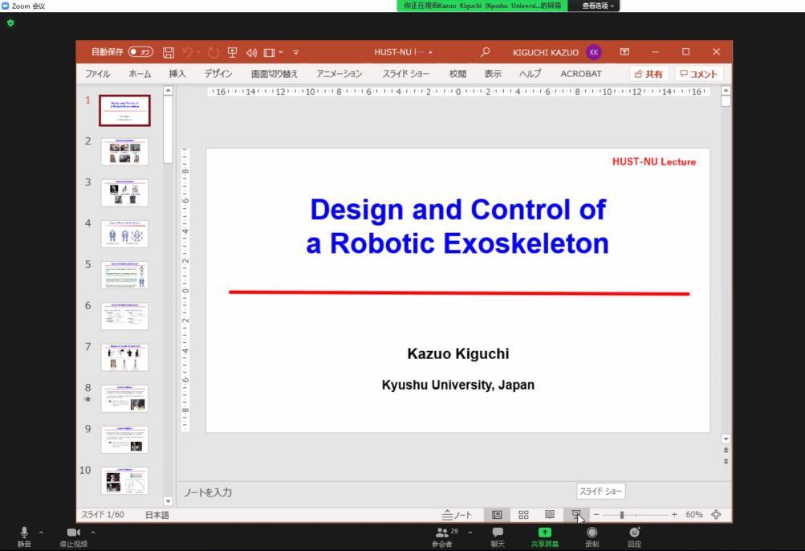This screenshot has width=805, height=551.
Task: Click the Search magnifier icon in title bar
Action: click(x=485, y=52)
